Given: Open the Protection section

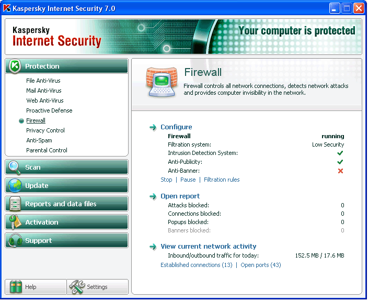Looking at the screenshot, I should [x=67, y=66].
